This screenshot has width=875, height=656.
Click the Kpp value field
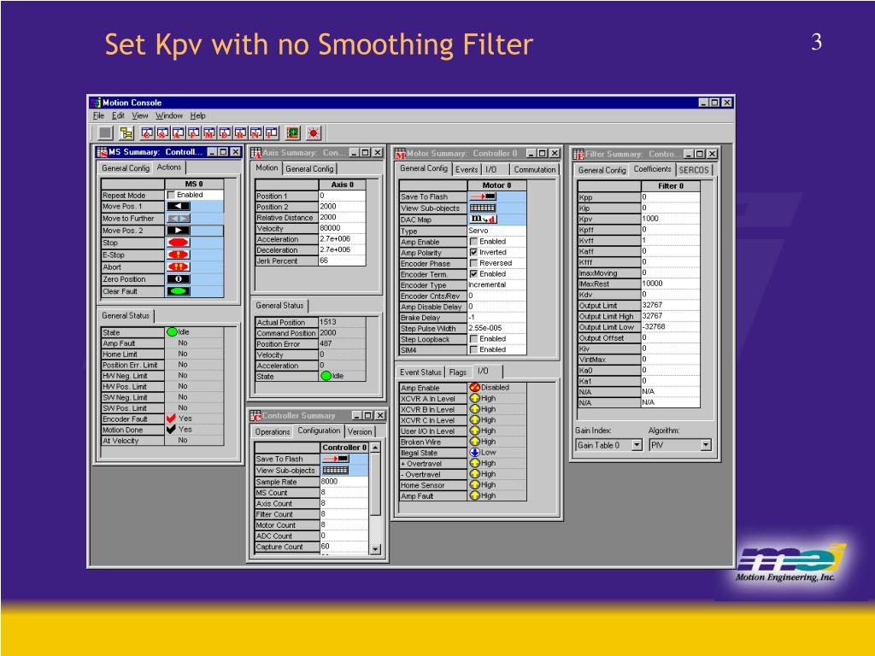tap(670, 197)
